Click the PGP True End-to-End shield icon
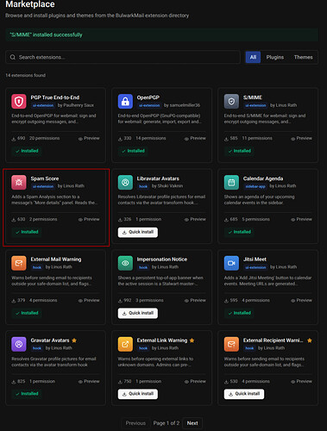The width and height of the screenshot is (327, 431). coord(19,102)
